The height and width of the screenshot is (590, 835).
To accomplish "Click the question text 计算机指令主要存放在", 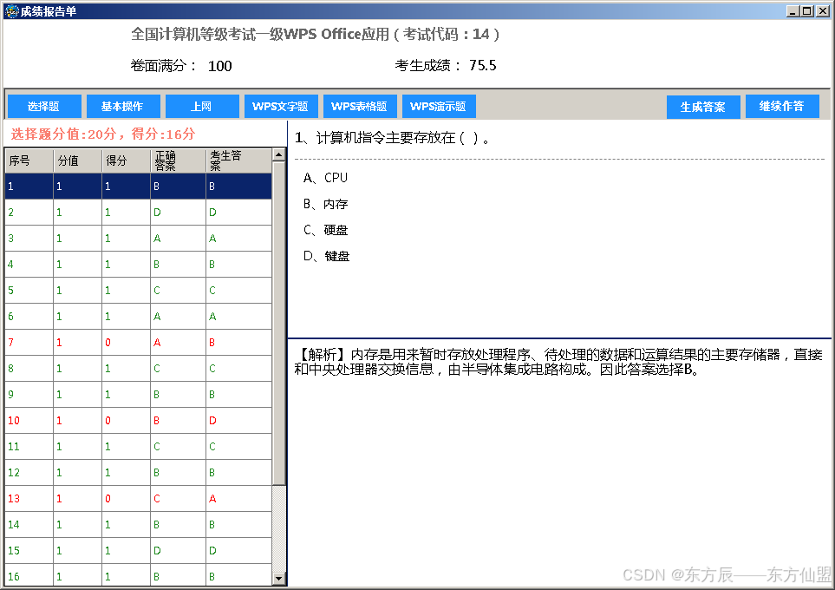I will (386, 138).
